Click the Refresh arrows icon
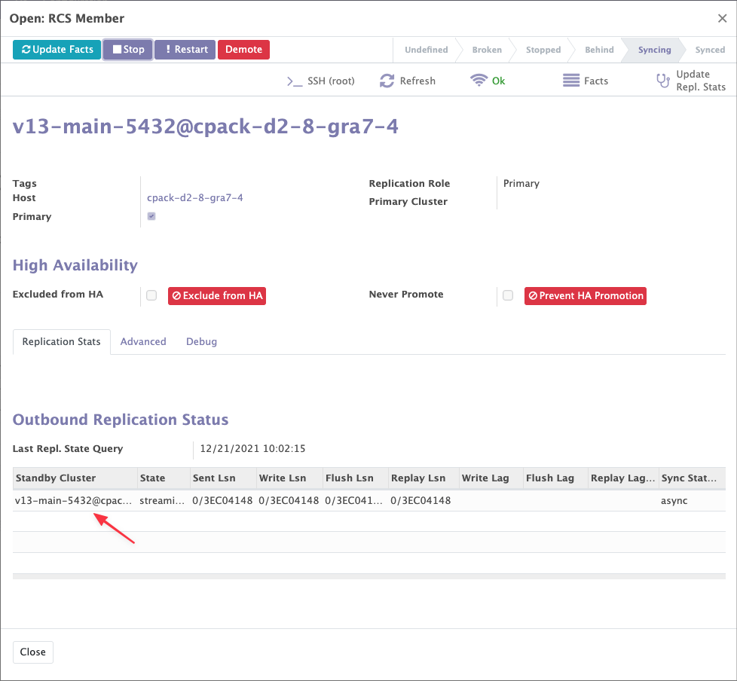The height and width of the screenshot is (681, 737). (x=387, y=81)
